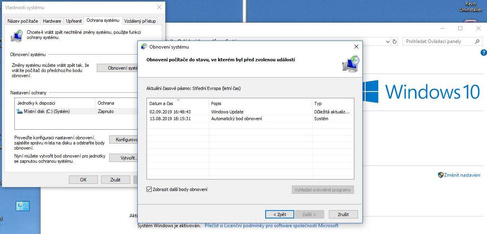This screenshot has width=487, height=234.
Task: Click the system protection icon in Vlastnosti systému
Action: point(17,36)
